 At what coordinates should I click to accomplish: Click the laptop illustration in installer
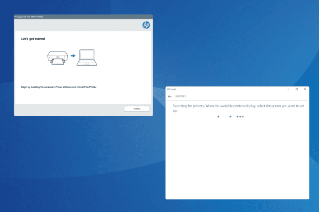87,58
